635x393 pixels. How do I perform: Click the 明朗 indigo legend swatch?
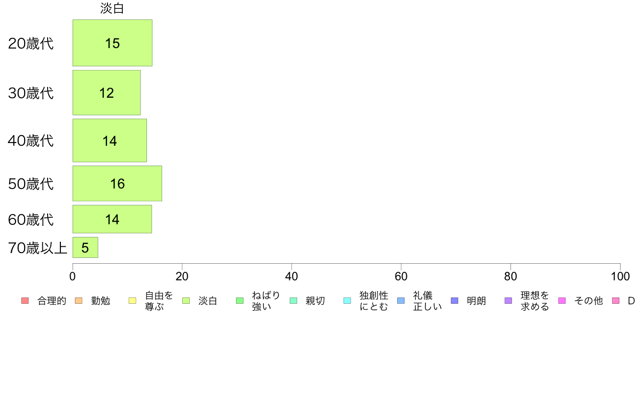pyautogui.click(x=454, y=301)
